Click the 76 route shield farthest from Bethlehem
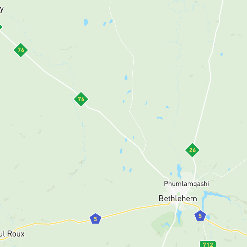The height and width of the screenshot is (247, 247). [21, 50]
